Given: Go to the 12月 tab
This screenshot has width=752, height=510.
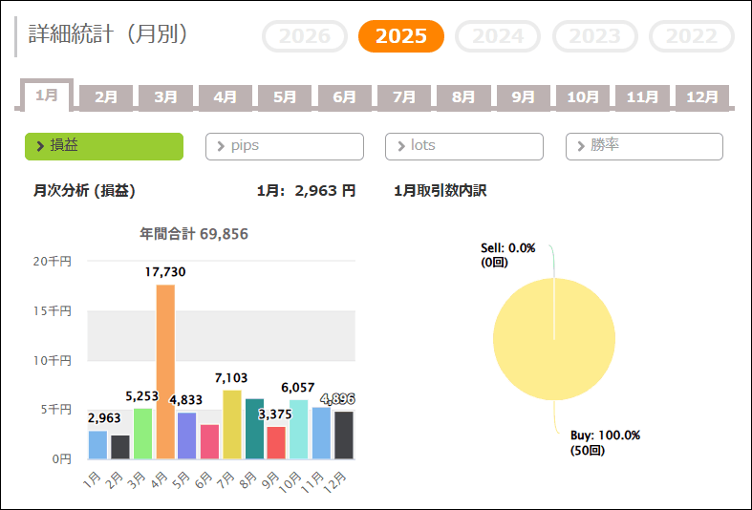Looking at the screenshot, I should [702, 96].
